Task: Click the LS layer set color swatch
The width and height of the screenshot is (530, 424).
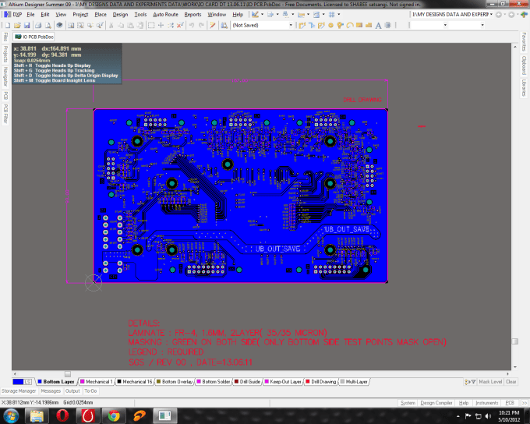Action: tap(22, 382)
